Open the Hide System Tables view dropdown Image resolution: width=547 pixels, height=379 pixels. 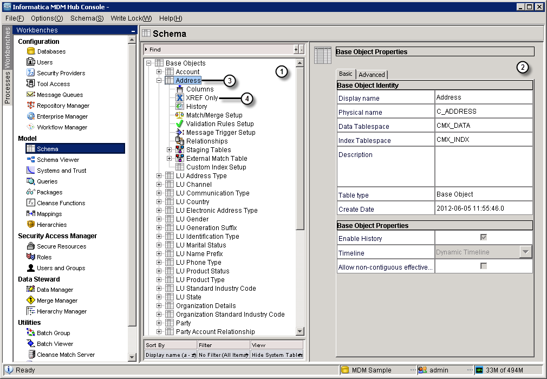[277, 355]
